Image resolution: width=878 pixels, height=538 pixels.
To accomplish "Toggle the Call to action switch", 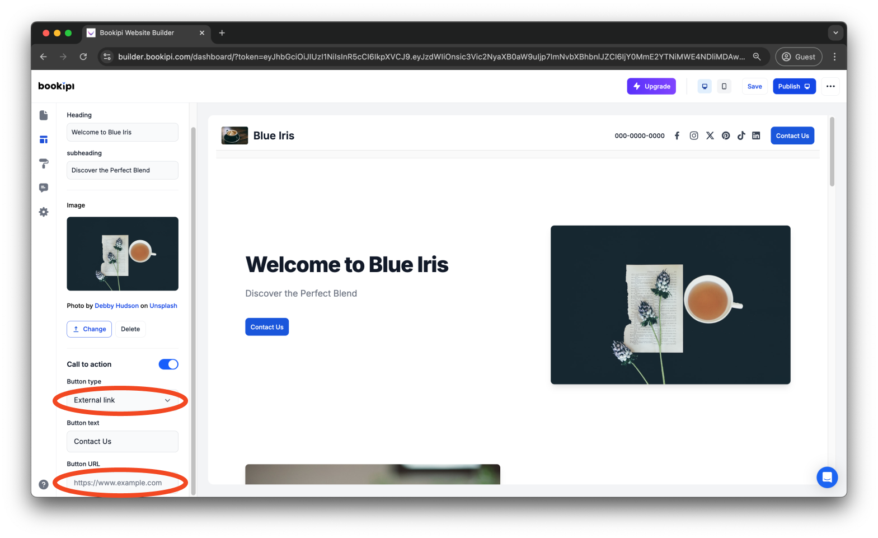I will tap(168, 364).
